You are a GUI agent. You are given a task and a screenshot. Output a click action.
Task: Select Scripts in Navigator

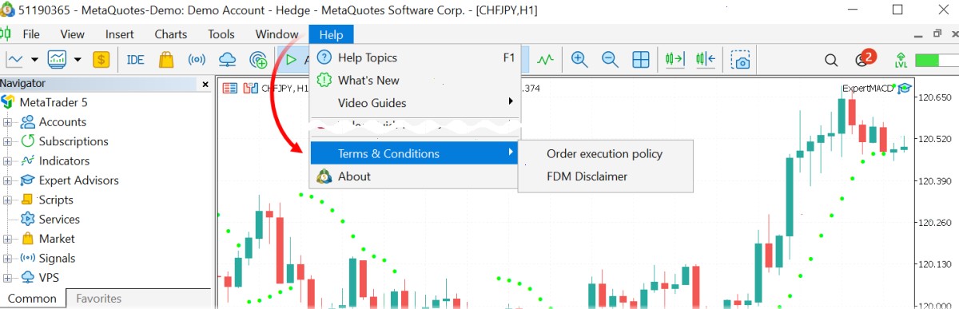(x=56, y=200)
